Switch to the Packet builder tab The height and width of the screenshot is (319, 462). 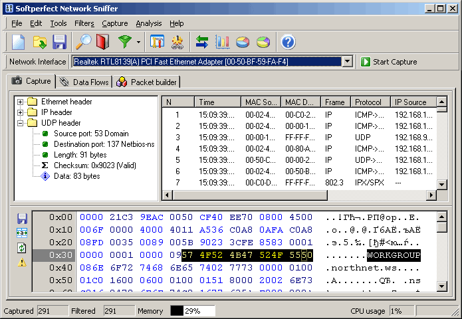point(147,82)
